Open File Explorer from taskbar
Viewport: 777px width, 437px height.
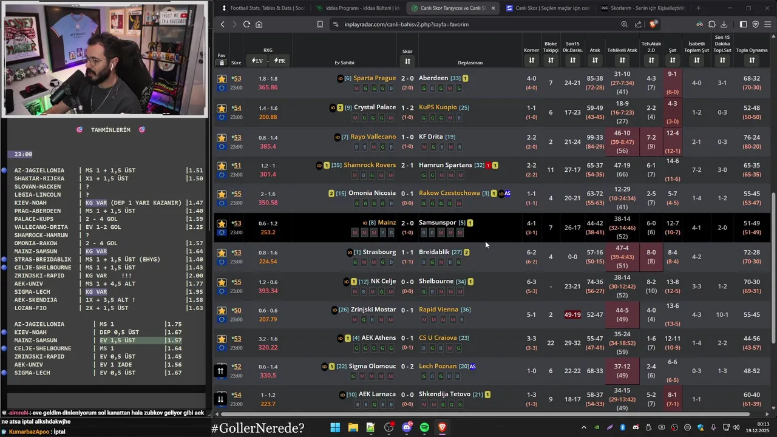point(353,428)
